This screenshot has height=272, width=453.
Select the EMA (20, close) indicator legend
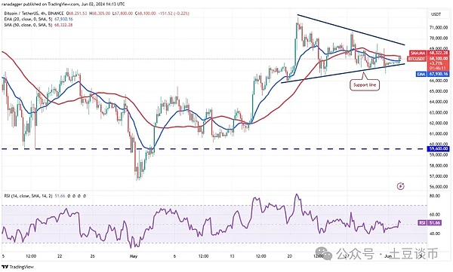click(39, 19)
